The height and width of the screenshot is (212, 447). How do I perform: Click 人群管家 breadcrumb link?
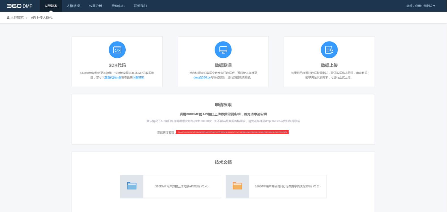point(17,18)
